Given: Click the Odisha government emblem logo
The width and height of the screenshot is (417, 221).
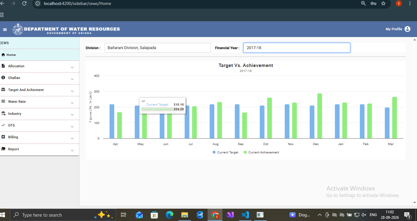Looking at the screenshot, I should 18,29.
